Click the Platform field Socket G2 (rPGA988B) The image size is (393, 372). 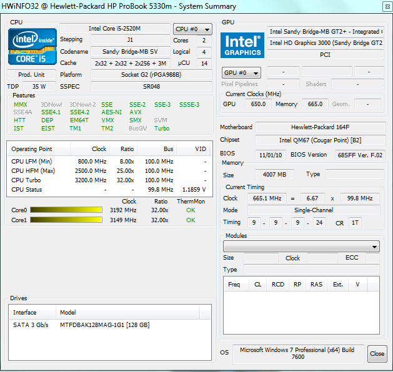click(151, 75)
